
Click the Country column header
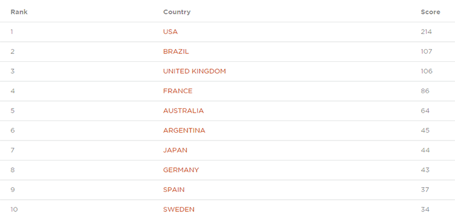[177, 12]
